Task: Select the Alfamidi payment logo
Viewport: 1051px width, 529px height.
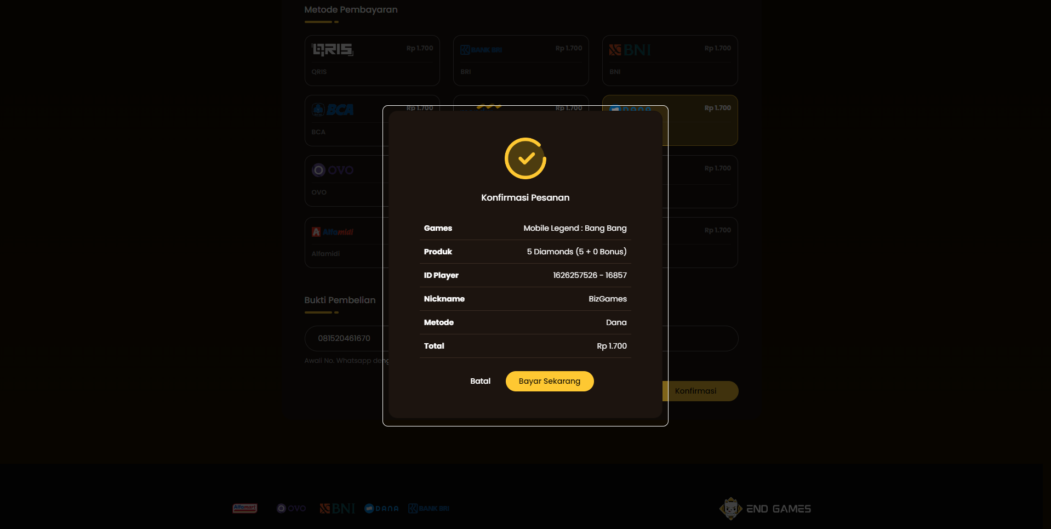Action: 333,232
